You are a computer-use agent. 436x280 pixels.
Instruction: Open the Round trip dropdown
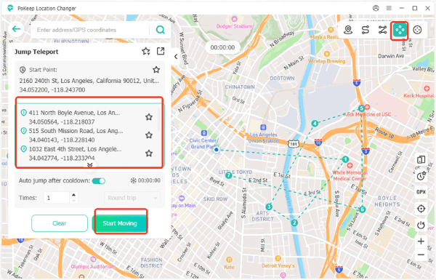(x=132, y=198)
